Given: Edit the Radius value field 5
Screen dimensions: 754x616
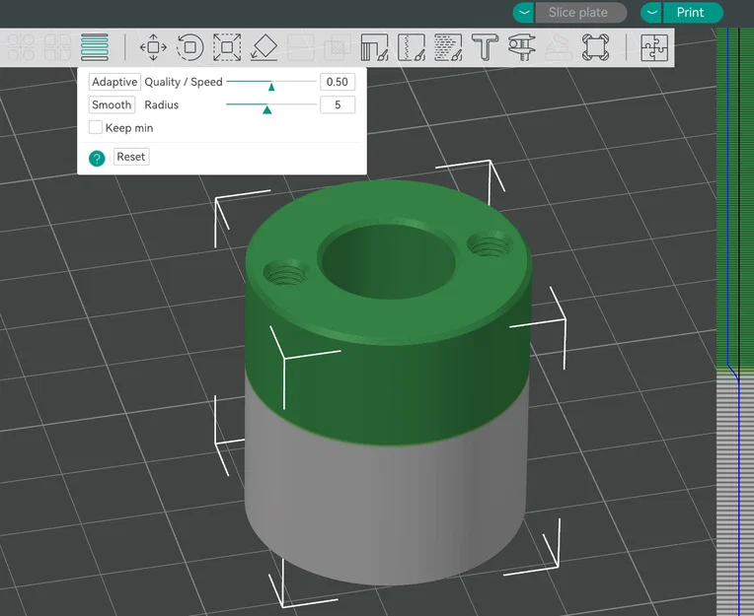Looking at the screenshot, I should coord(338,104).
